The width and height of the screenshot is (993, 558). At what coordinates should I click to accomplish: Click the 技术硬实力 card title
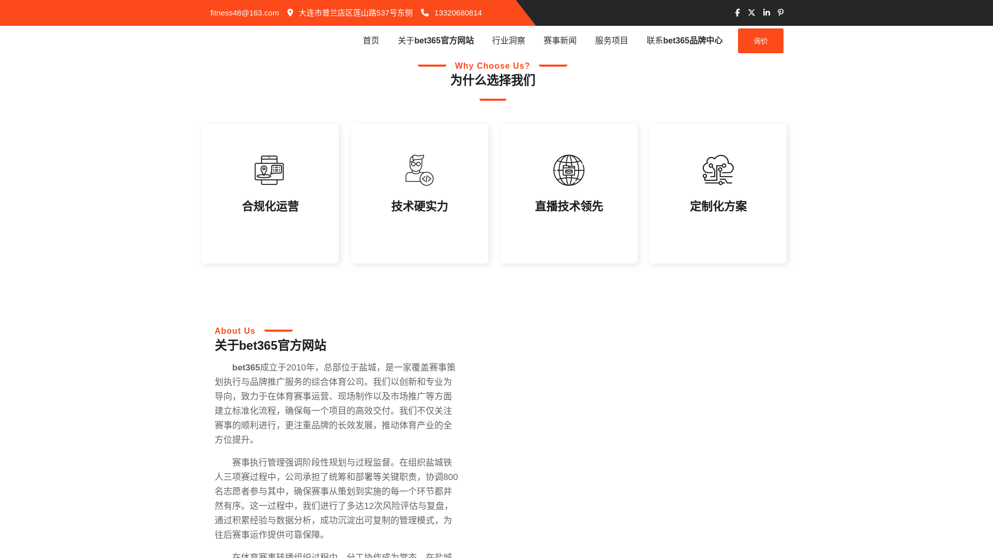(x=419, y=206)
